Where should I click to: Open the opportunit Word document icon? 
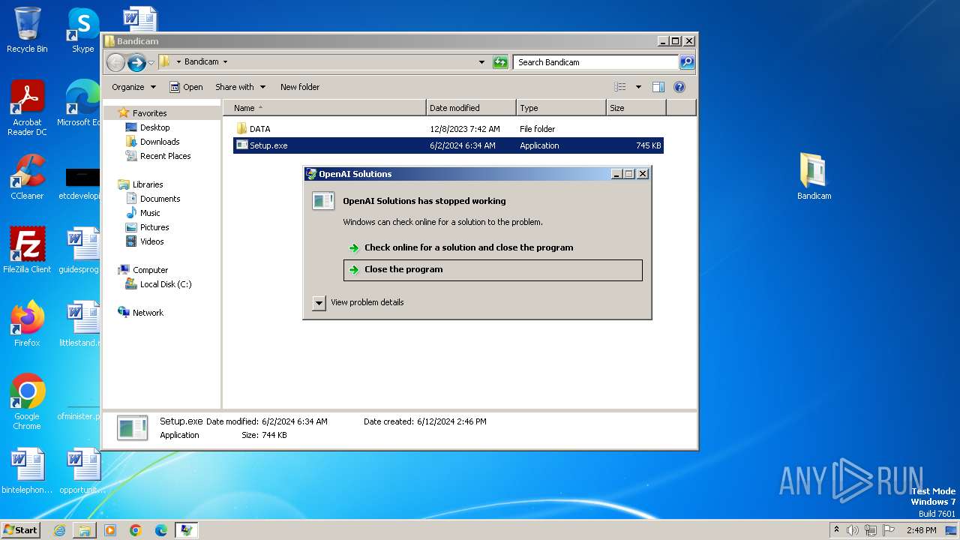[82, 471]
